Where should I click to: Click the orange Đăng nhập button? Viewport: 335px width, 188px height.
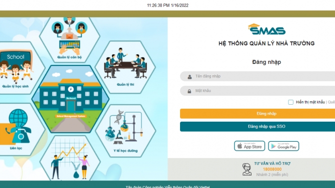point(257,114)
